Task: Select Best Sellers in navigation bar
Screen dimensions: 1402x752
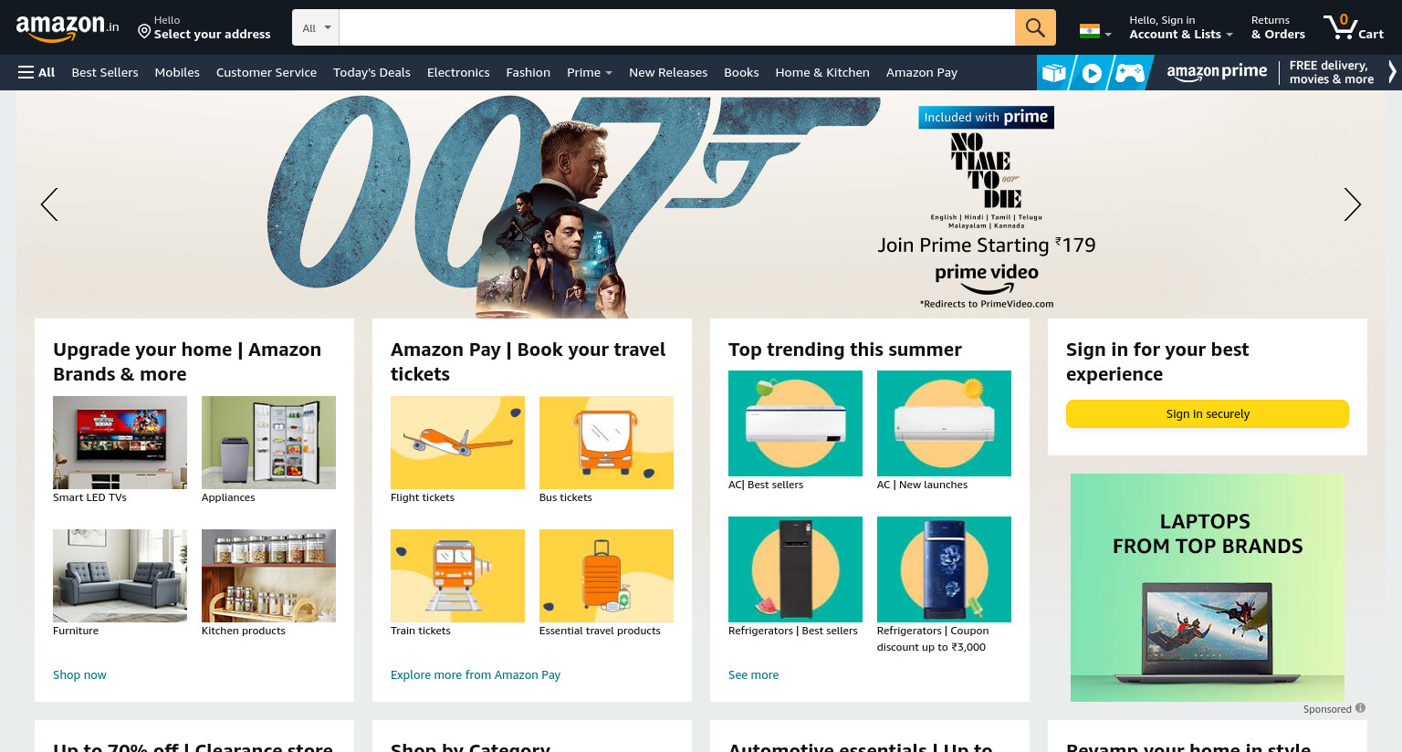Action: 105,72
